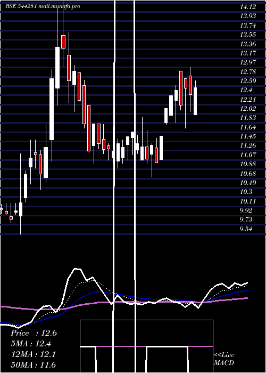Select the 12.4 price axis label

246,90
